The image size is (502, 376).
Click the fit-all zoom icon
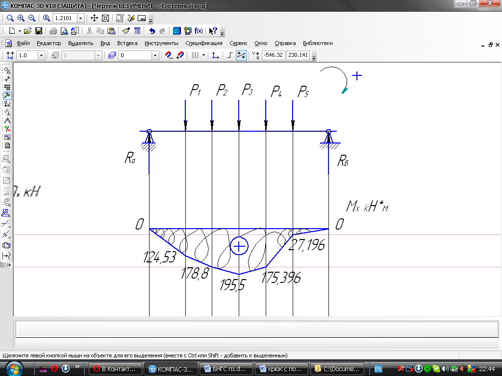click(x=105, y=18)
